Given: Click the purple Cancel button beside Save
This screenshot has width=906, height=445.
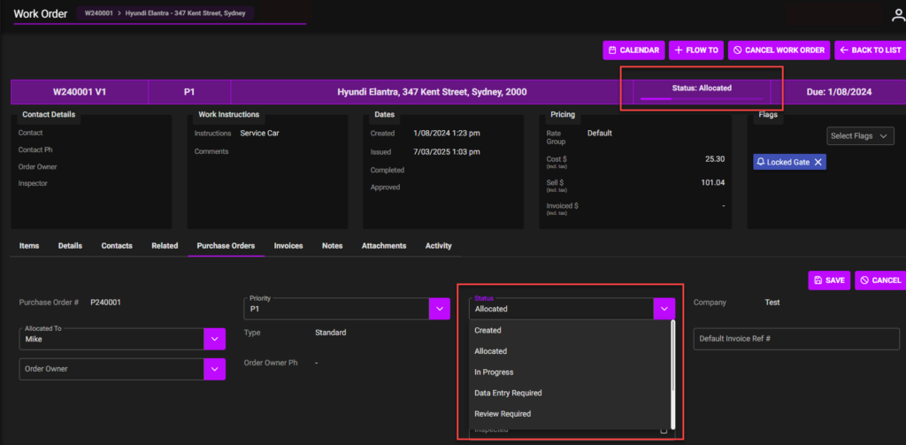Looking at the screenshot, I should click(879, 280).
